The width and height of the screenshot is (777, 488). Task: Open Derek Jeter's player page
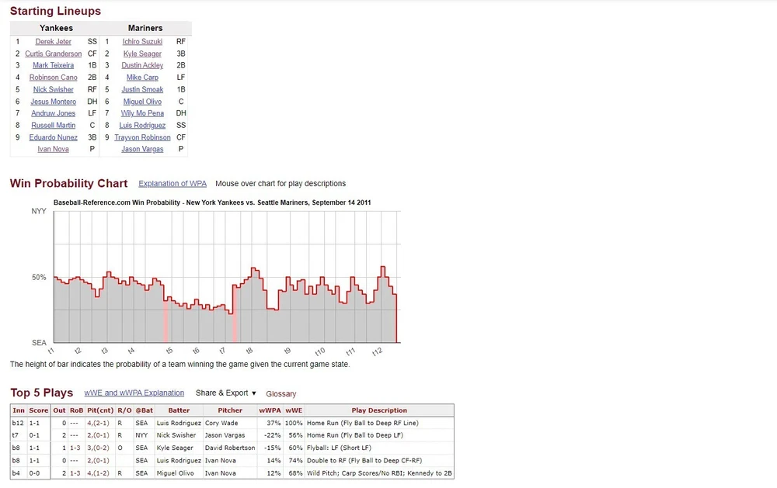(53, 42)
